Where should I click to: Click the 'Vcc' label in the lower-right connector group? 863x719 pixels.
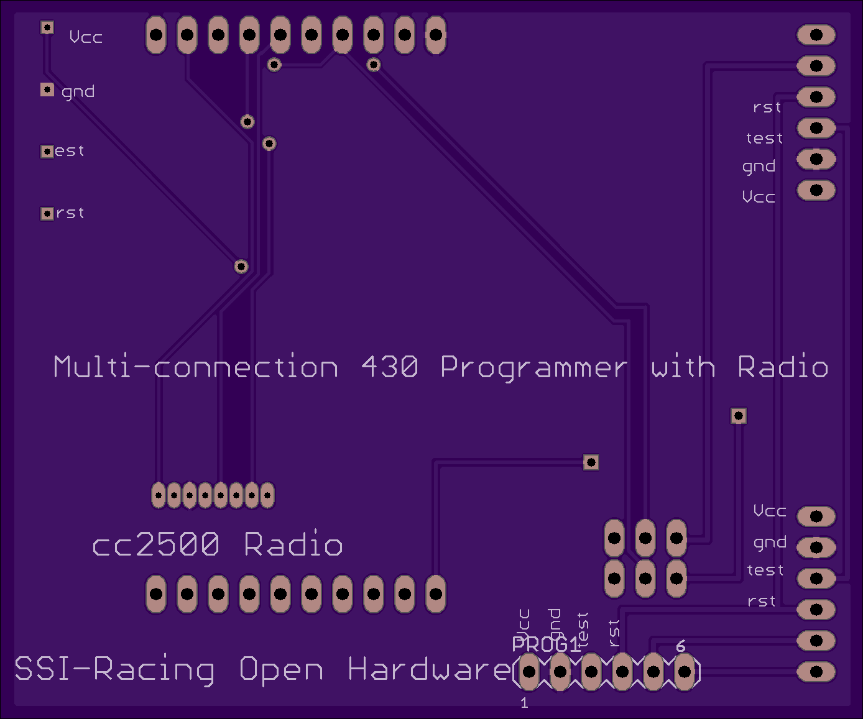[770, 511]
